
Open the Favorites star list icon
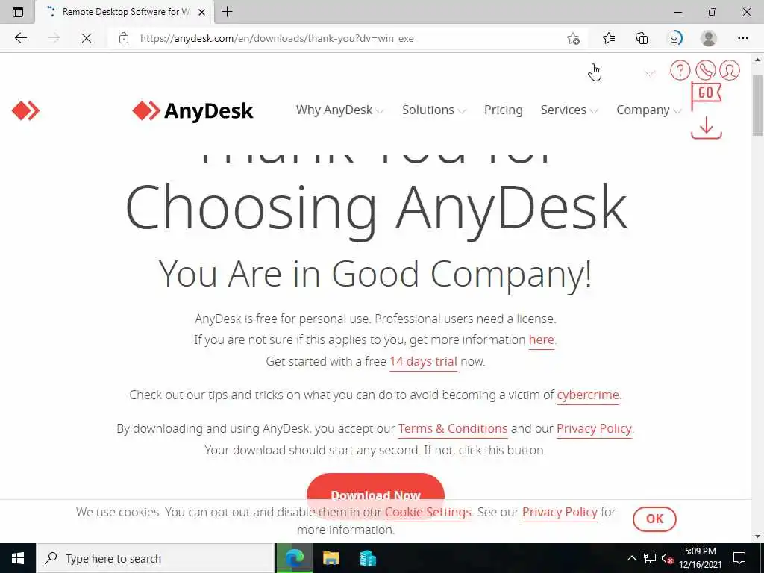(x=609, y=38)
